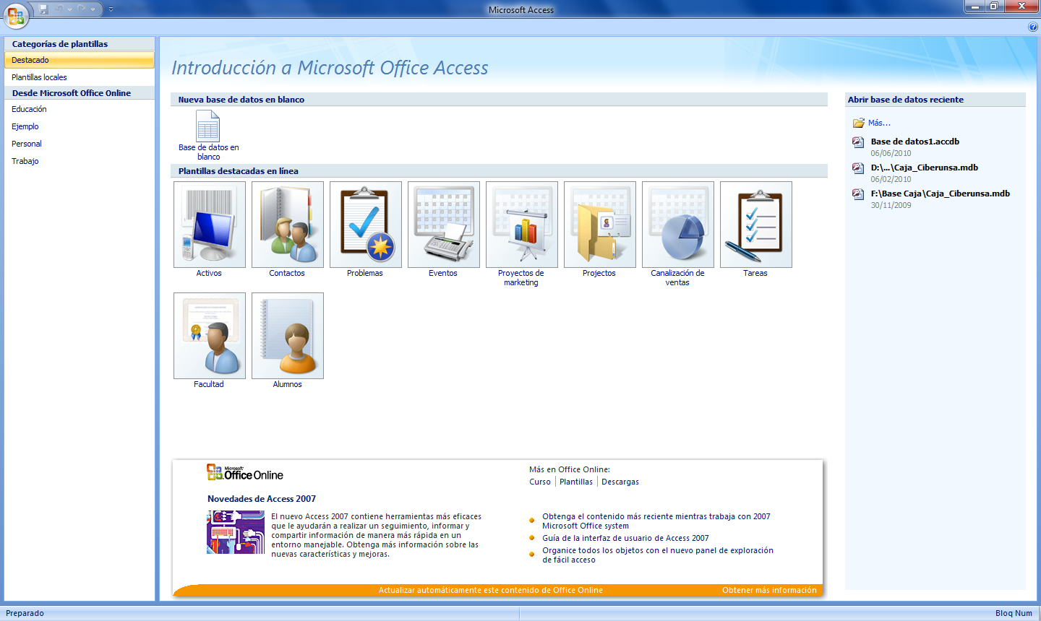
Task: Select the Alumnos template
Action: pos(287,336)
